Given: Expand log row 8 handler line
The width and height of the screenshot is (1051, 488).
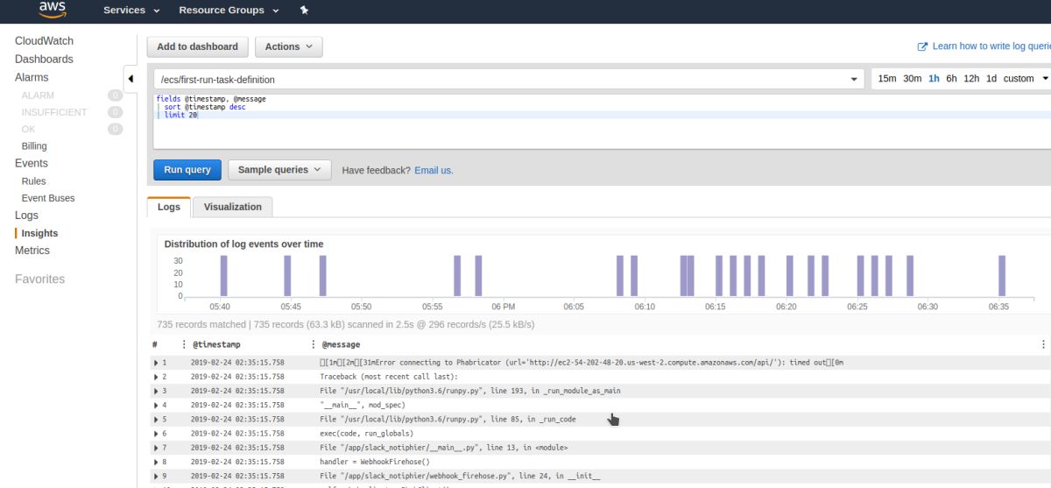Looking at the screenshot, I should [157, 462].
